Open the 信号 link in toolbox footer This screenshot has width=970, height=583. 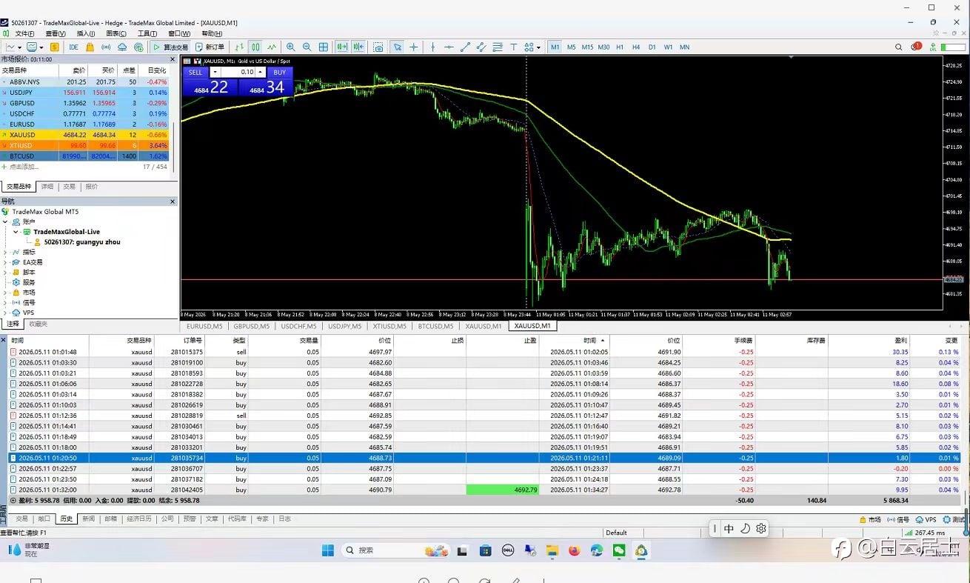click(x=898, y=520)
